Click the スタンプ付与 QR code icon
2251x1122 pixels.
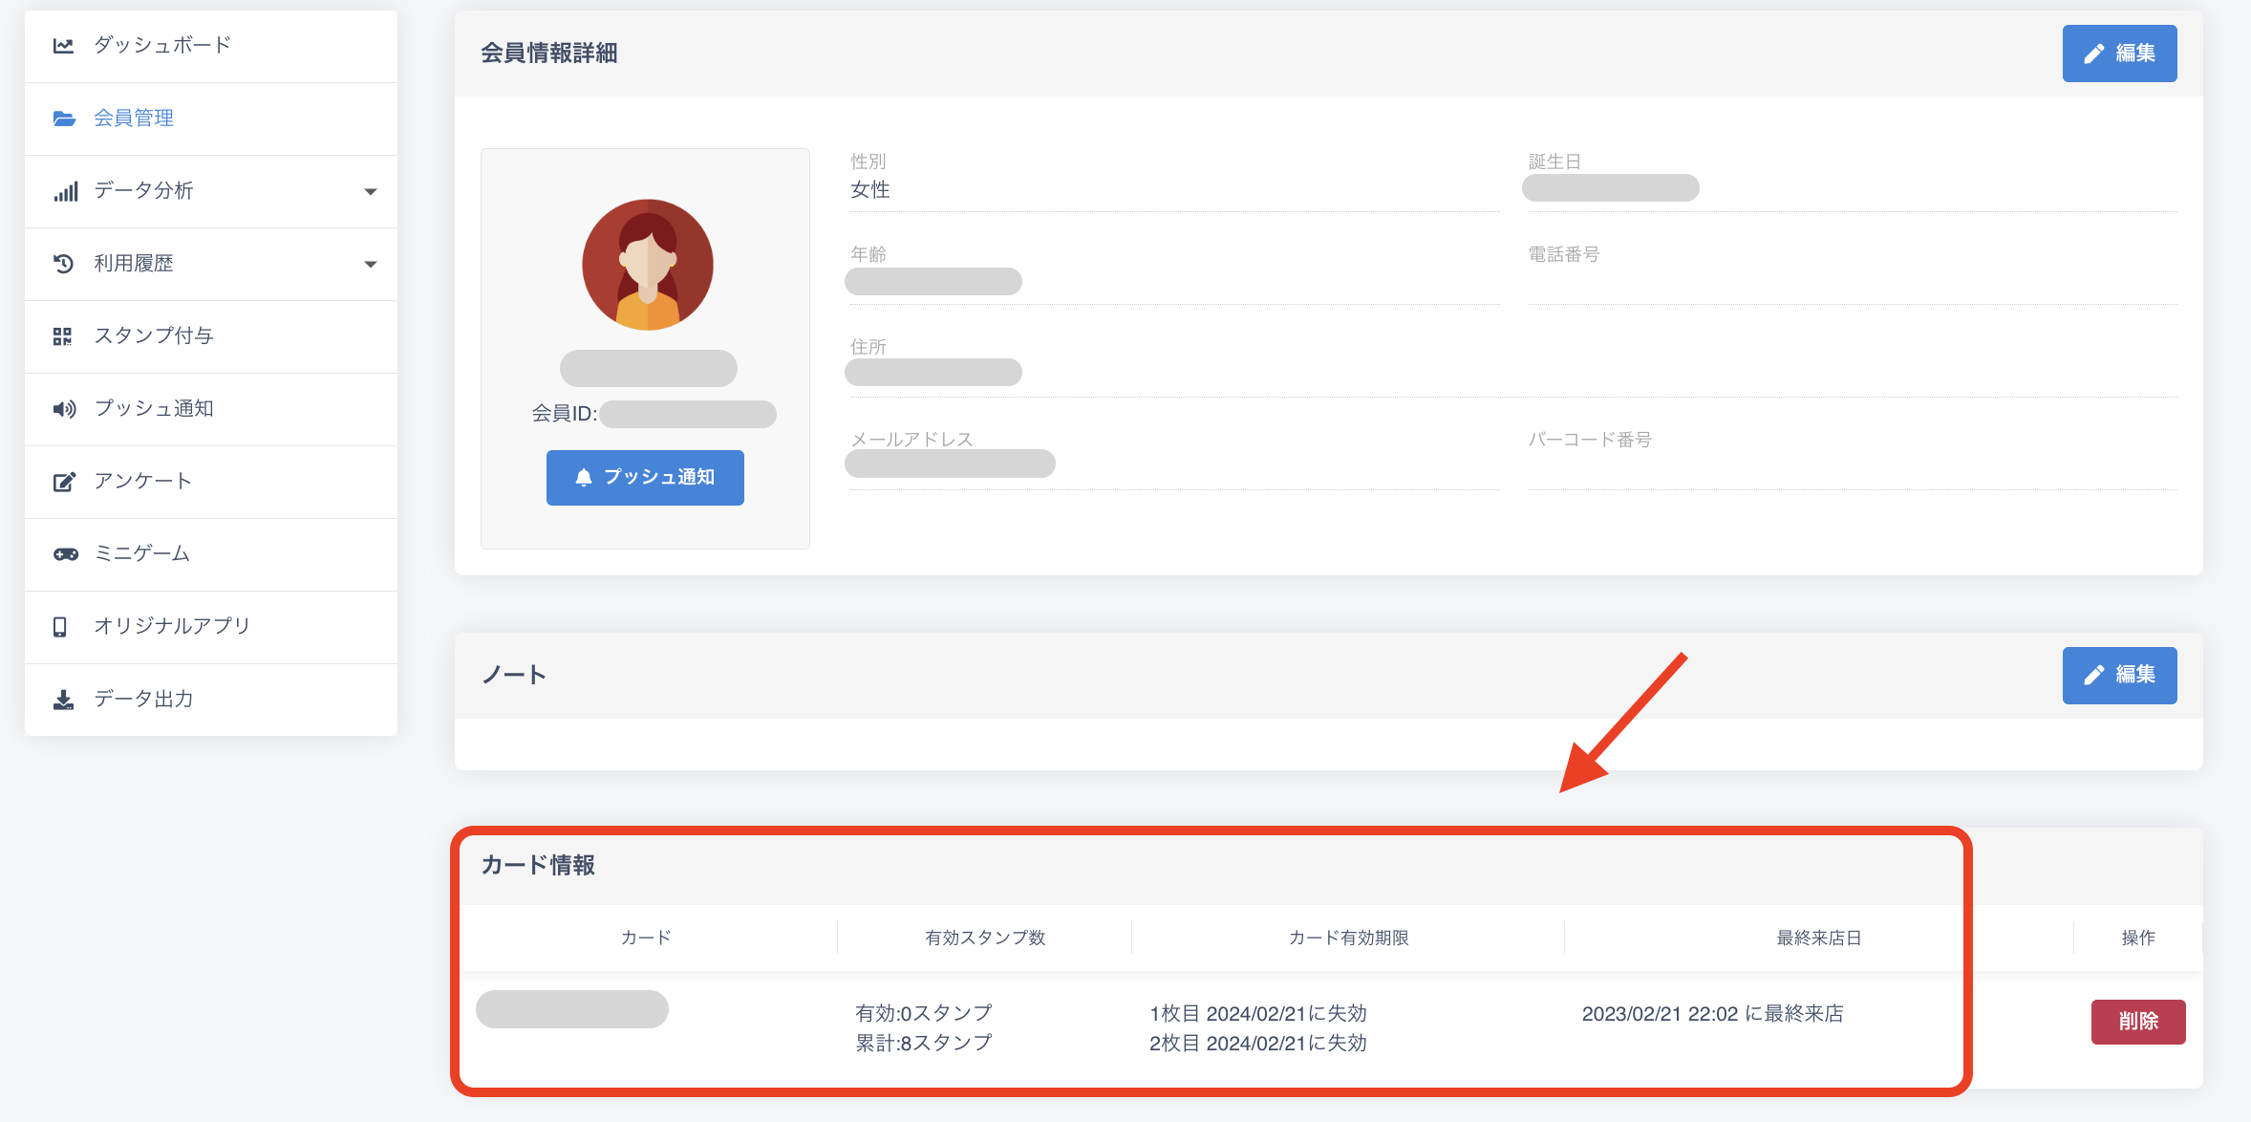[62, 336]
